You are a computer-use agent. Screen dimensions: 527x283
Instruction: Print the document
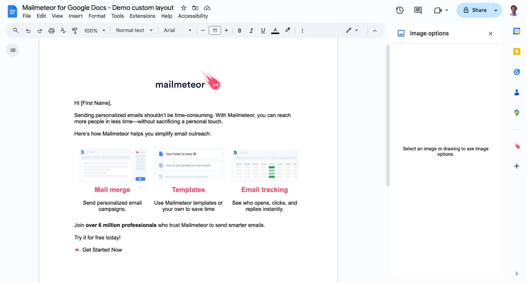coord(51,31)
